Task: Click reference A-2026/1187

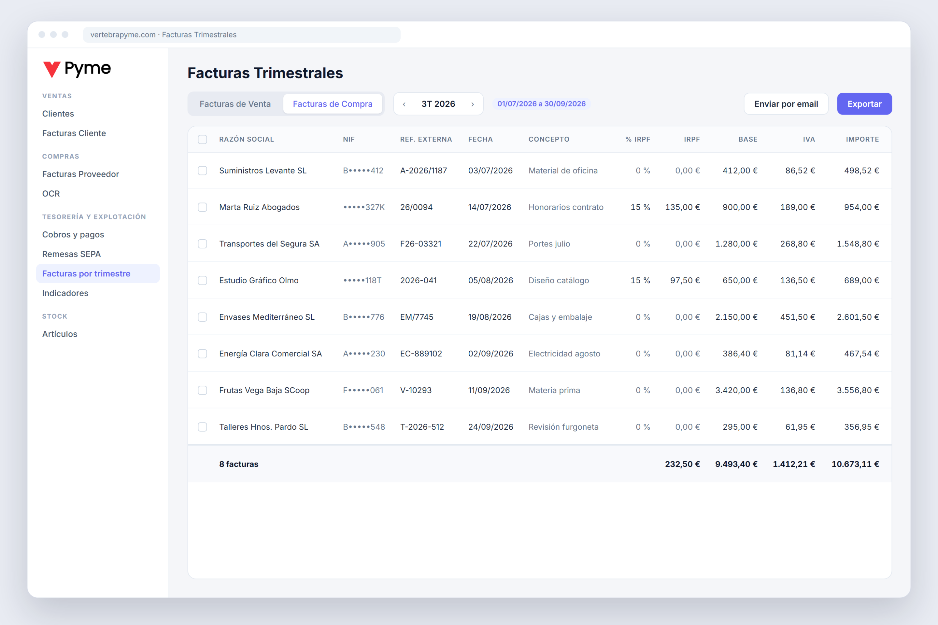Action: pyautogui.click(x=423, y=171)
